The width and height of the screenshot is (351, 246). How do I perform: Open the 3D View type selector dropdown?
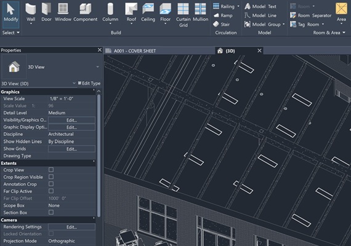(x=97, y=67)
